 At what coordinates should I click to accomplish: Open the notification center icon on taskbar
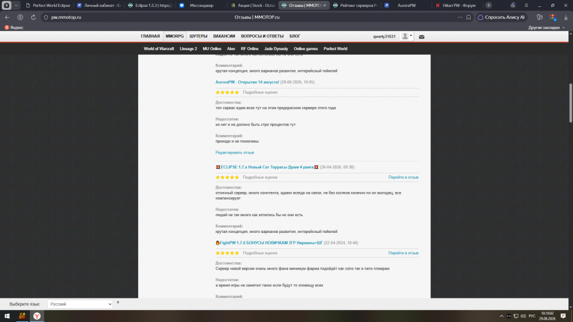pyautogui.click(x=563, y=316)
